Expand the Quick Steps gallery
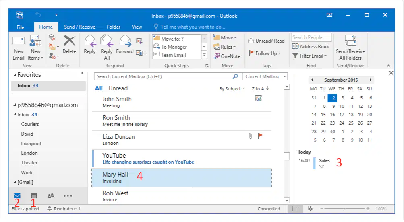The height and width of the screenshot is (222, 404). coord(204,55)
